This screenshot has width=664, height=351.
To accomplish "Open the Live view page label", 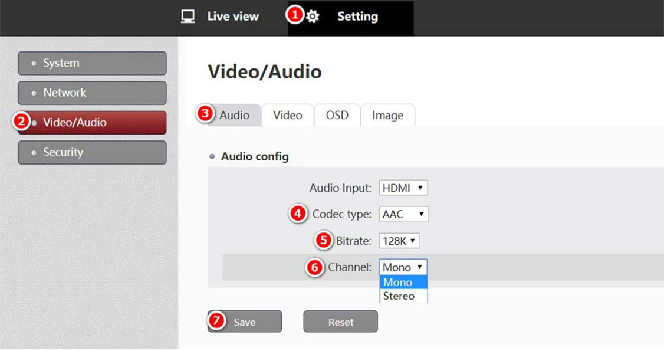I will [x=232, y=17].
